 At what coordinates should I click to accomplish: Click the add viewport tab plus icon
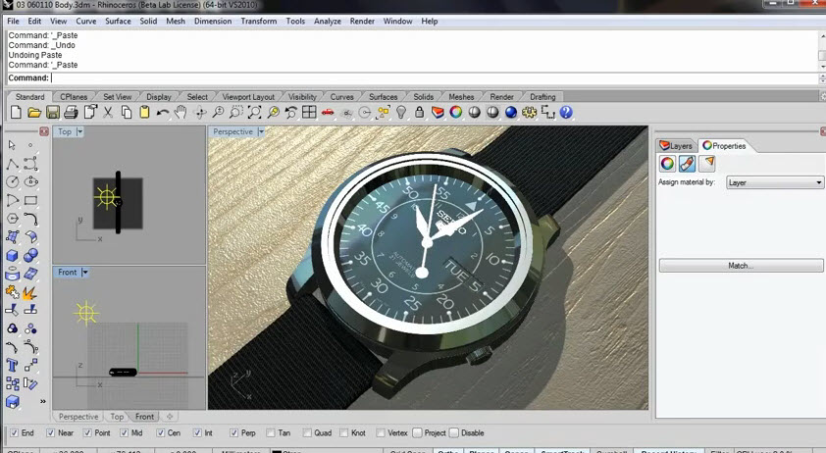[170, 417]
